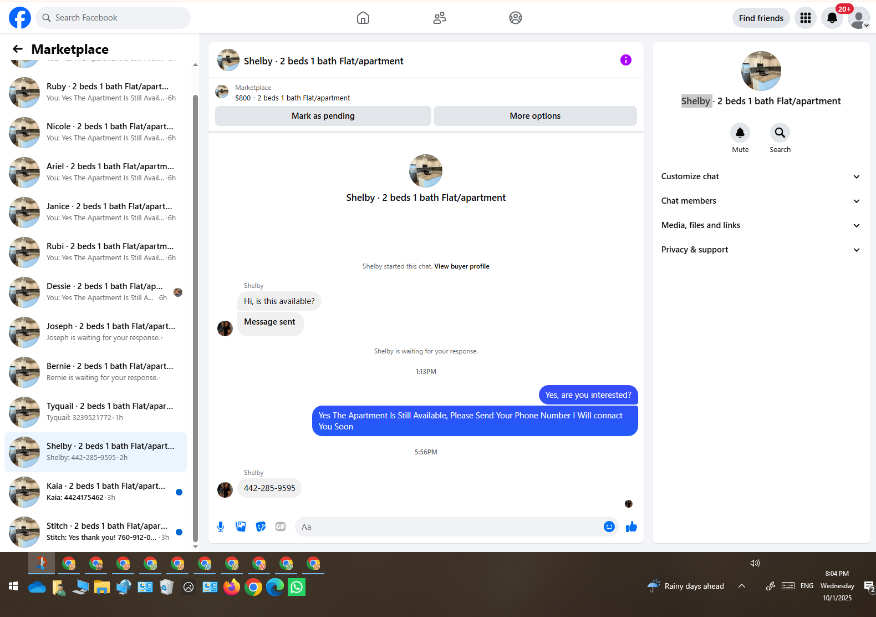Screen dimensions: 876x617
Task: Attach a photo file to message
Action: pos(241,527)
